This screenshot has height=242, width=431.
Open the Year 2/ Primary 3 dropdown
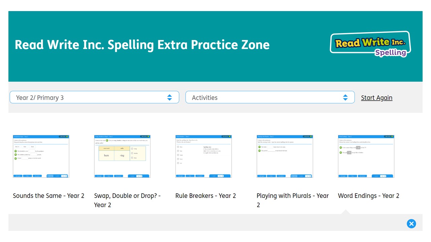[94, 97]
